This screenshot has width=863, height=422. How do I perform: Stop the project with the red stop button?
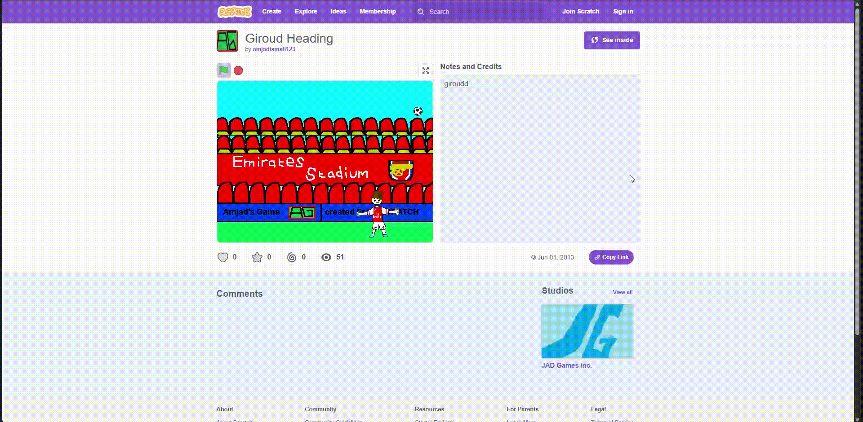pos(238,70)
